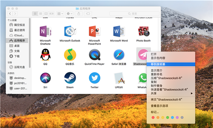Switch to icon view in toolbar
This screenshot has height=128, width=213.
click(35, 14)
